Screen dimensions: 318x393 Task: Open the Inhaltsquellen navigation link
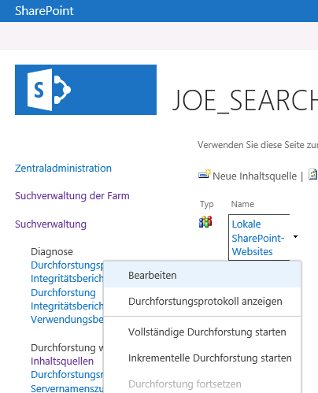point(62,361)
